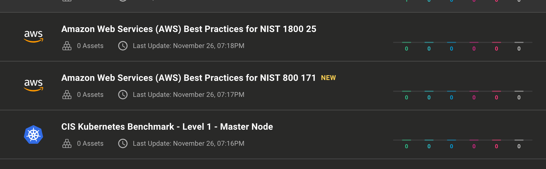Select the white score count in CIS Kubernetes row
546x169 pixels.
[x=519, y=146]
